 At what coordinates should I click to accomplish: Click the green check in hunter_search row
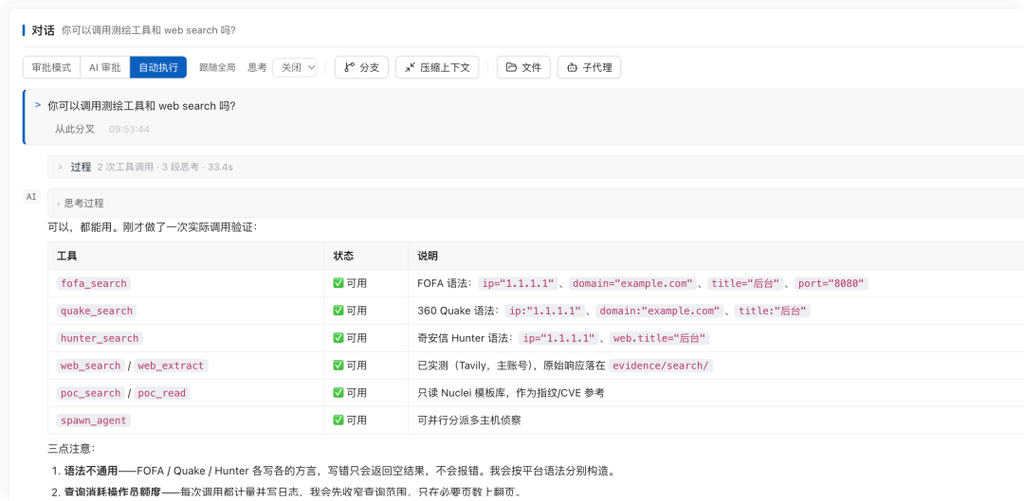pyautogui.click(x=338, y=338)
